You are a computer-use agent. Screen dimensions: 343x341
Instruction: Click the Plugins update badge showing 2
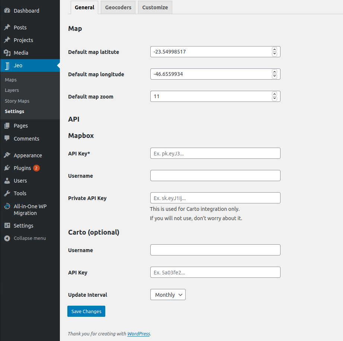[x=36, y=168]
